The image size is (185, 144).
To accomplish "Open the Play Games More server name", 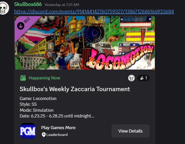I will coord(58,128).
